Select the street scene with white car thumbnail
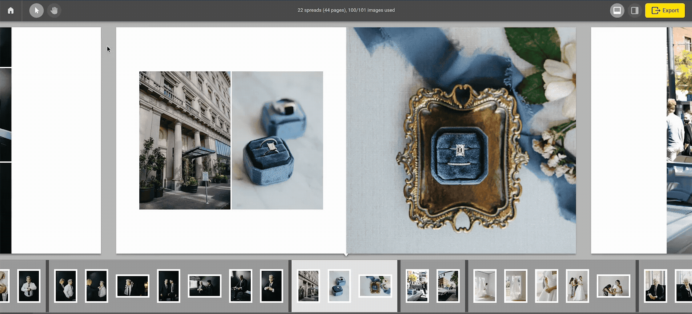This screenshot has height=314, width=692. 417,286
